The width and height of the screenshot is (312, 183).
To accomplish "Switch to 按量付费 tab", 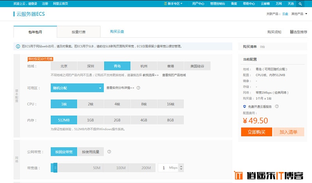I will click(x=79, y=32).
